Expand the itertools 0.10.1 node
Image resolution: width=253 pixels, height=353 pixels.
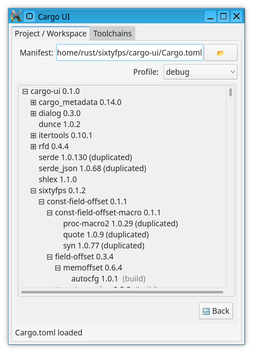pyautogui.click(x=33, y=135)
